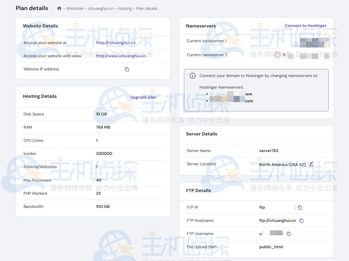This screenshot has width=349, height=261.
Task: Click the info icon in nameserver notice
Action: (x=192, y=76)
